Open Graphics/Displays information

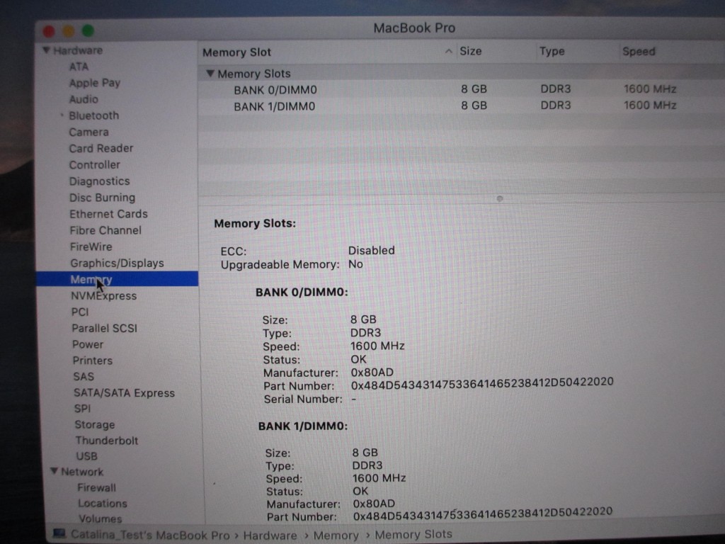117,263
